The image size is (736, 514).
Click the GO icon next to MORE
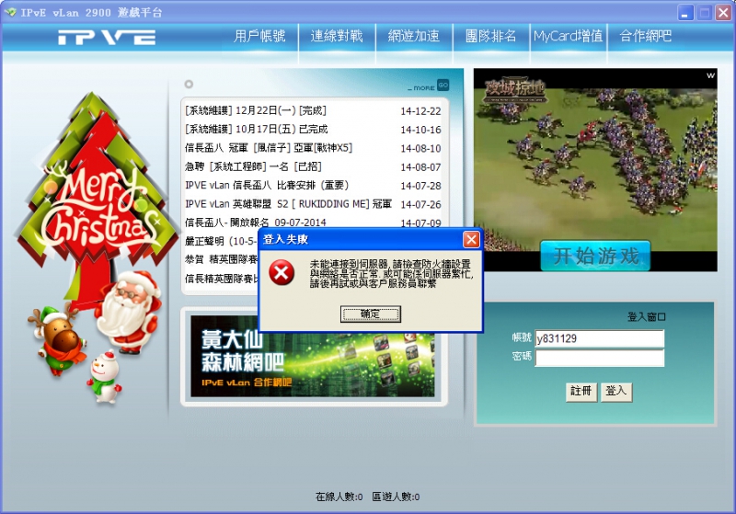(x=443, y=86)
